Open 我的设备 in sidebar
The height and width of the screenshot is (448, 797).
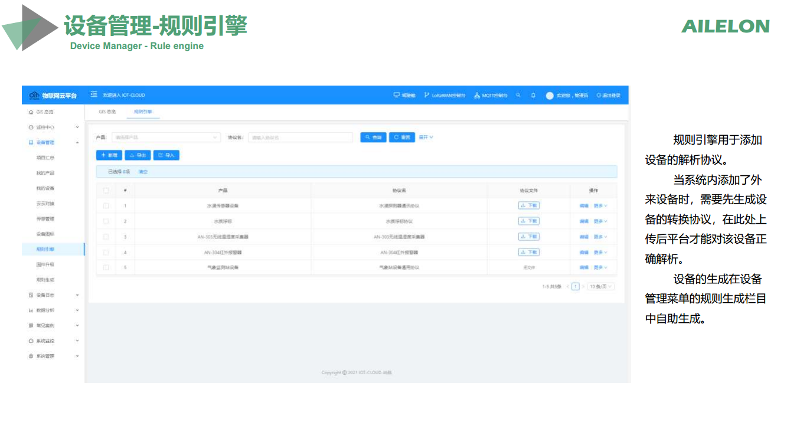point(45,188)
